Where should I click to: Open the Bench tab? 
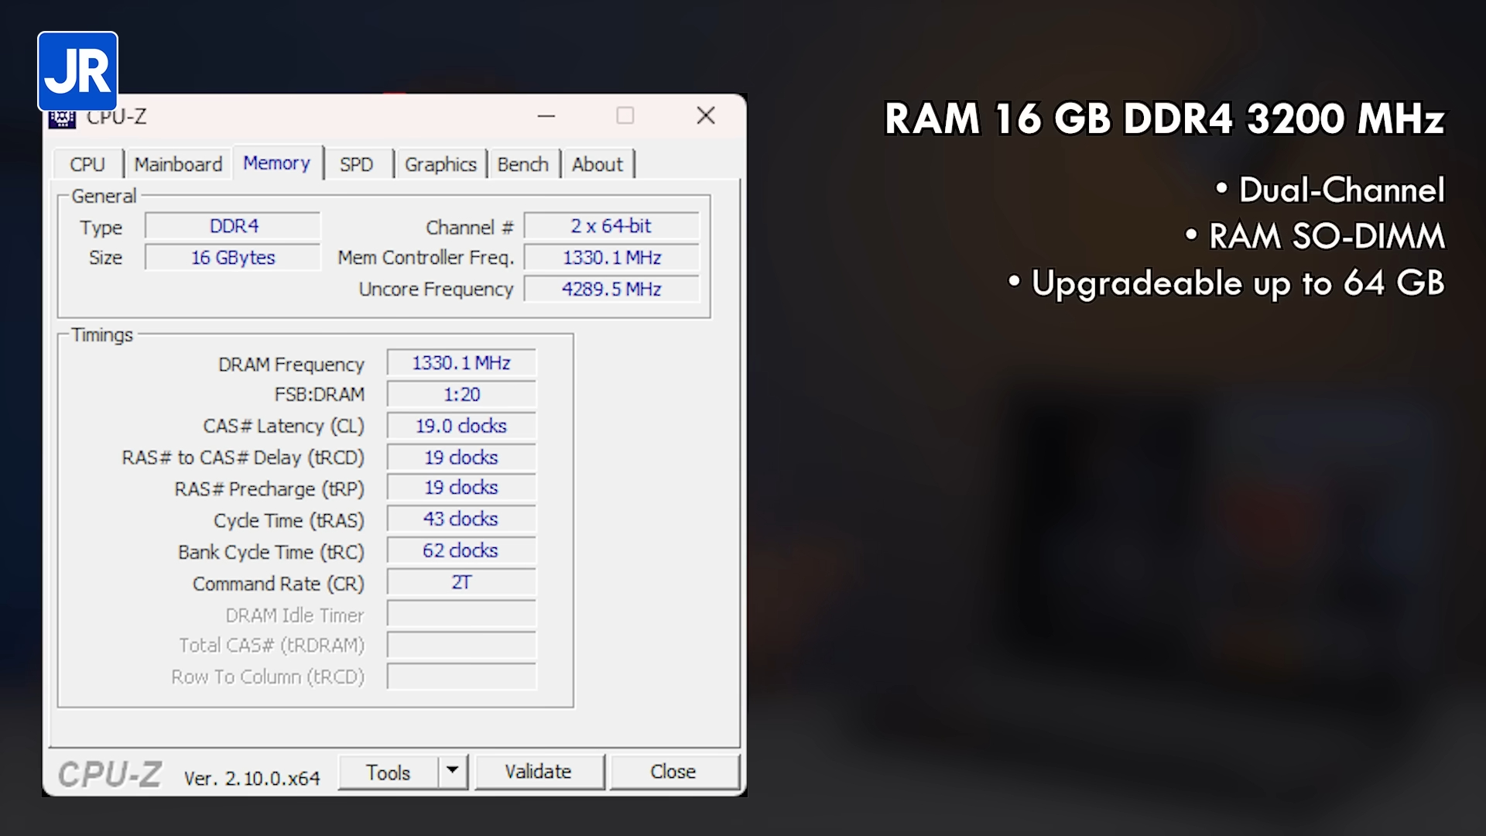tap(523, 164)
